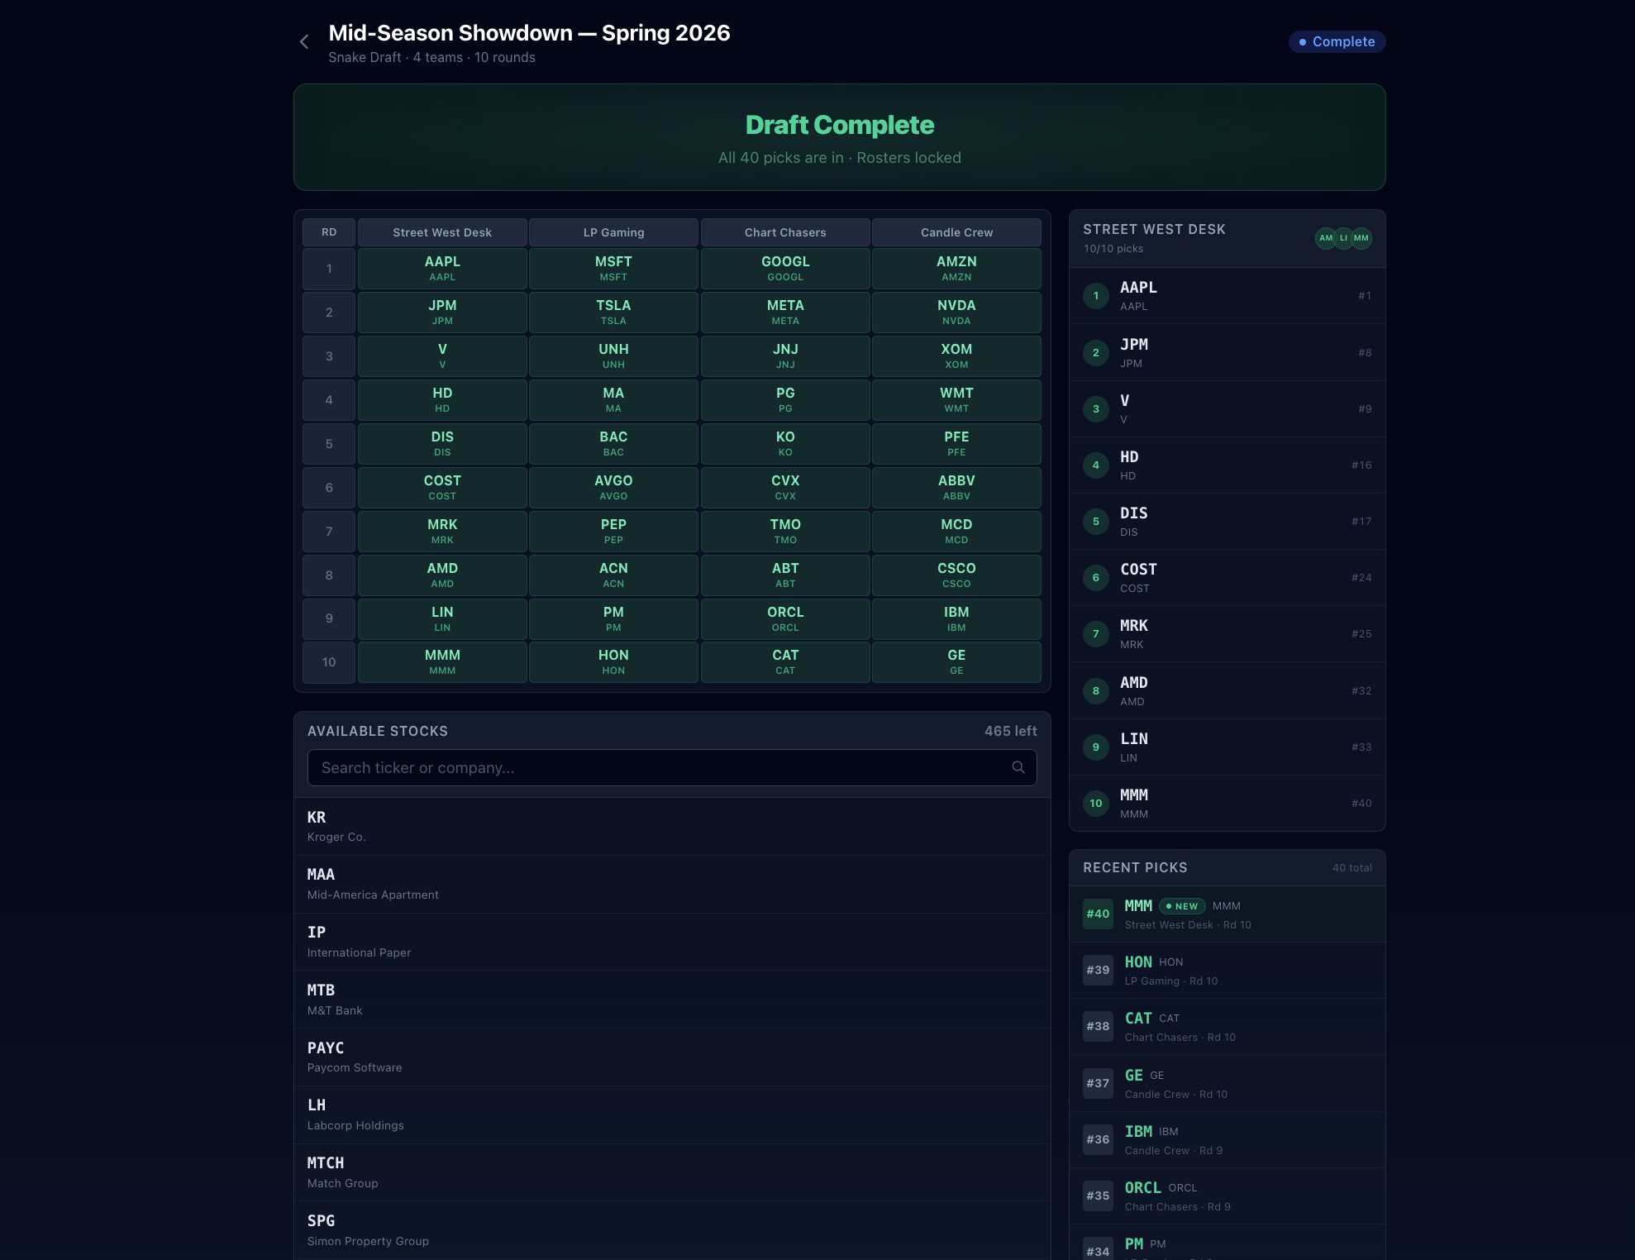Click the search magnifier icon

1018,767
